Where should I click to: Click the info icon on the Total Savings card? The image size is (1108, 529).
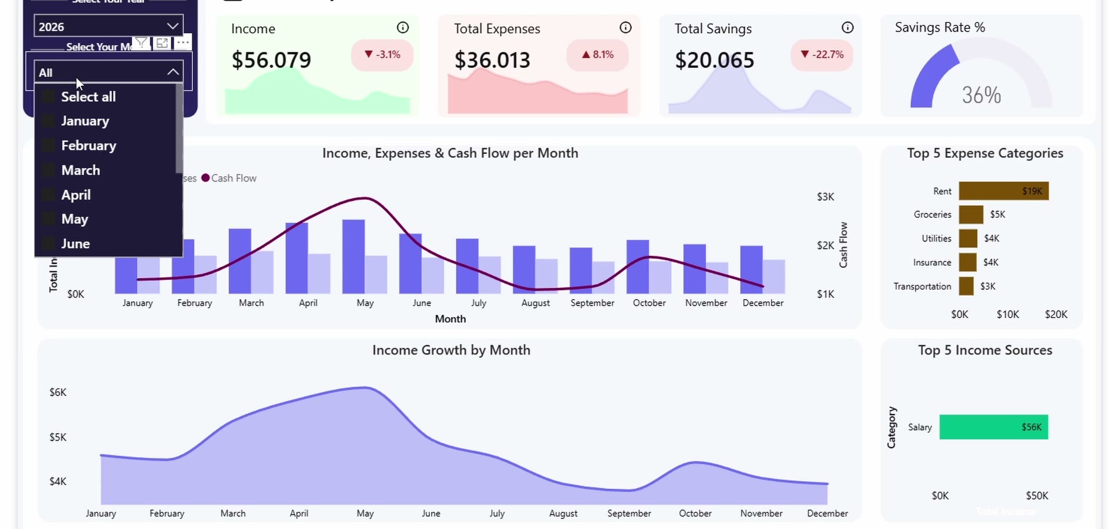coord(848,28)
